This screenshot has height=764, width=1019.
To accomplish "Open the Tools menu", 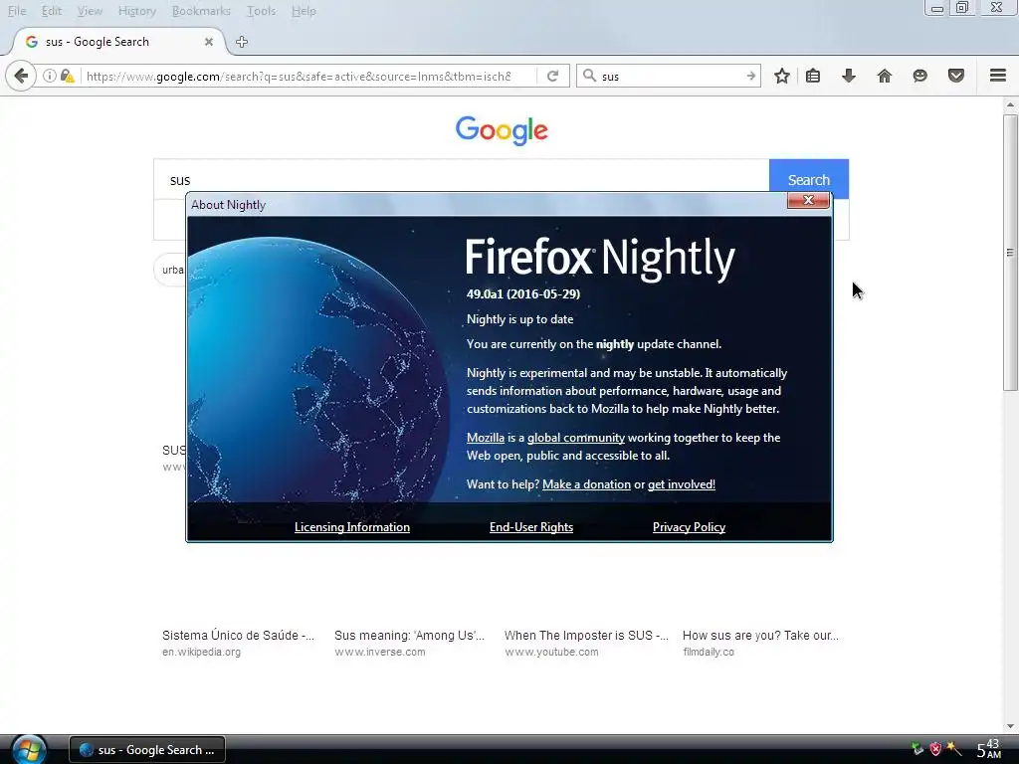I will click(x=262, y=11).
